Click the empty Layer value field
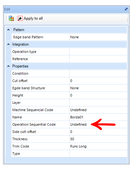Image resolution: width=135 pixels, height=170 pixels. pos(98,103)
